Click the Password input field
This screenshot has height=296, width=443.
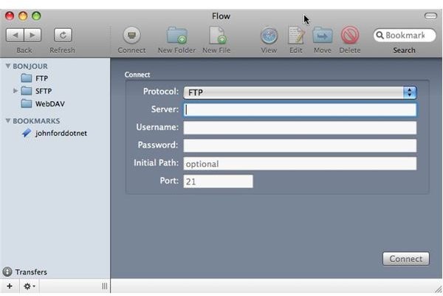coord(300,145)
